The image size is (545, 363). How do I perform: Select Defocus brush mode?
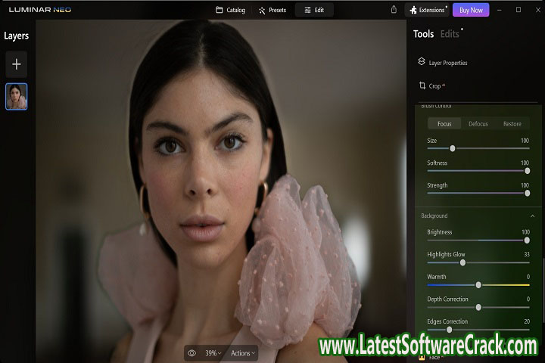coord(478,124)
